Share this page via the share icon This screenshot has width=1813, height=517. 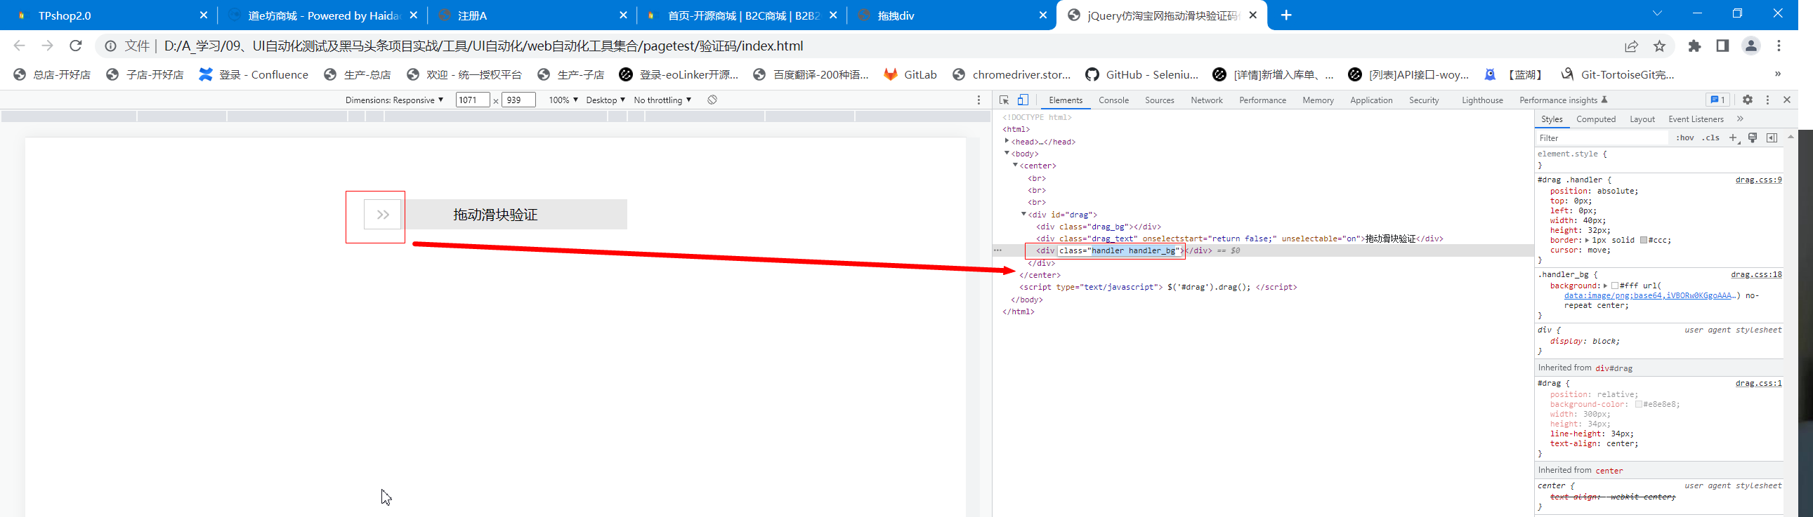tap(1631, 46)
